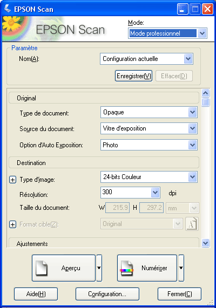Click the Enregistrer button

(x=133, y=76)
